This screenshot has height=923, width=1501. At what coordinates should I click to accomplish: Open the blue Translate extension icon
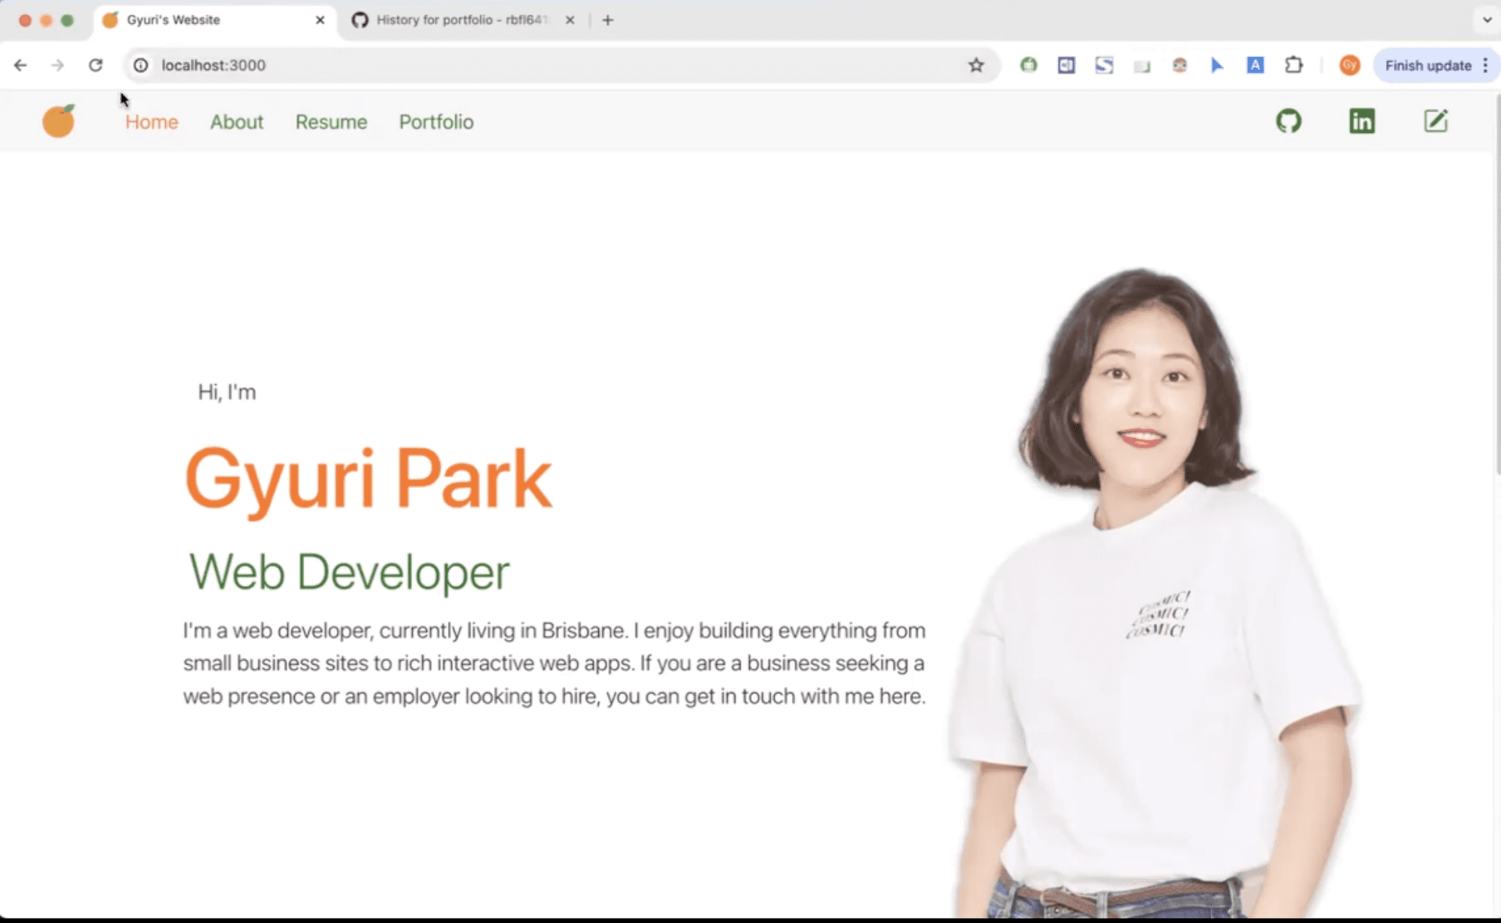tap(1256, 65)
